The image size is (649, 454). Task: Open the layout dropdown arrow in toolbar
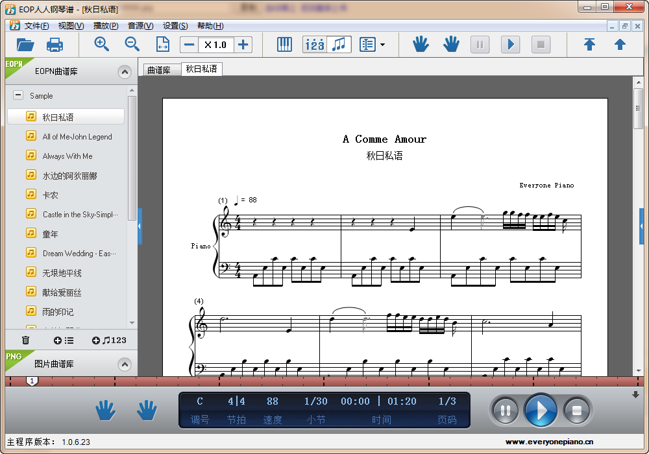(382, 45)
